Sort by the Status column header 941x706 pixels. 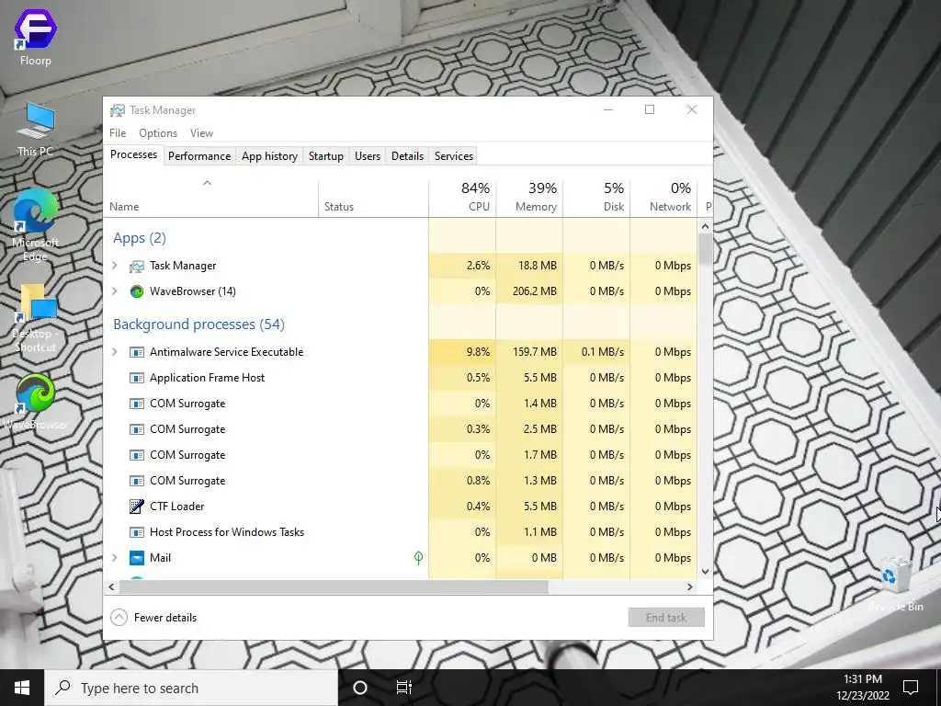(x=373, y=199)
